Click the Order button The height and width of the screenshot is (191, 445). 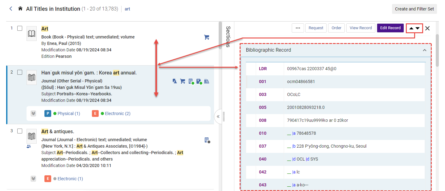click(x=336, y=28)
